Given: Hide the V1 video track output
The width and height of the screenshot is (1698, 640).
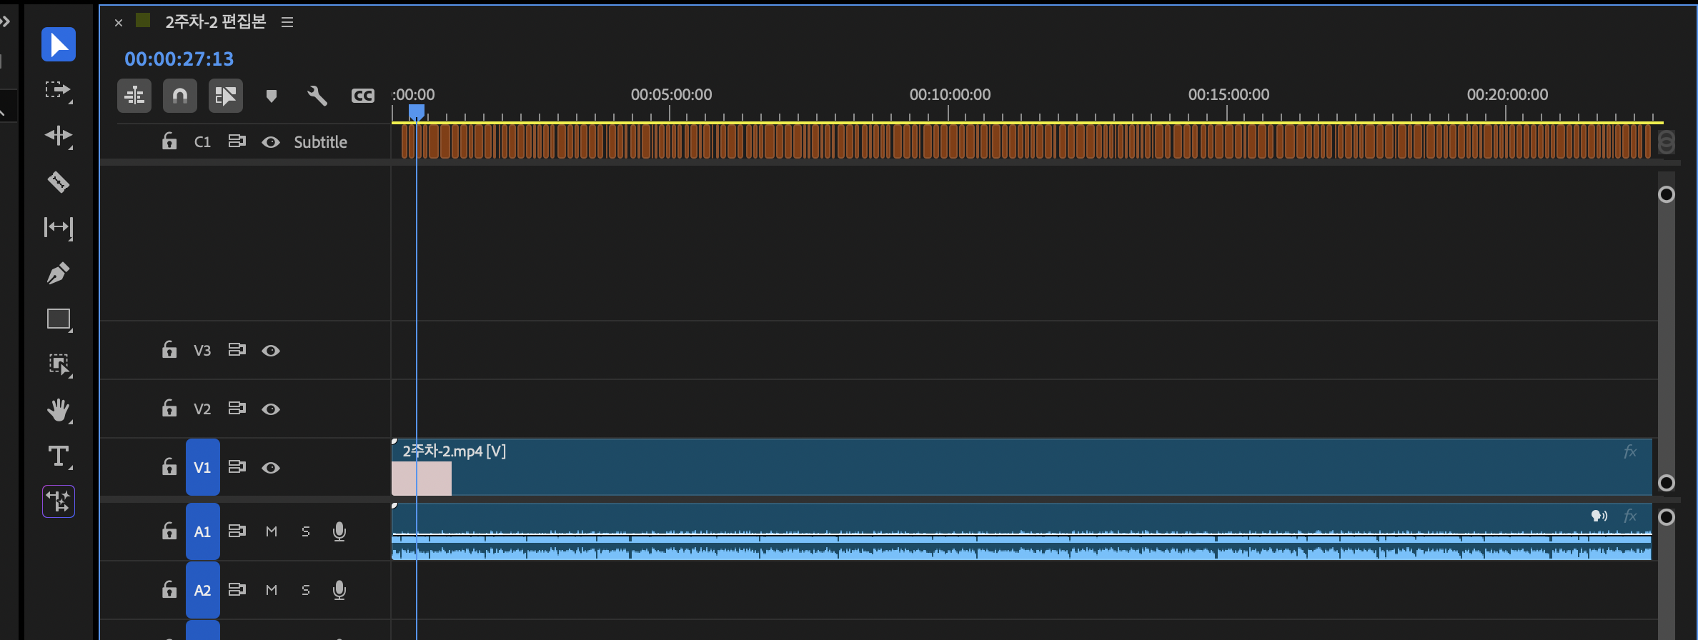Looking at the screenshot, I should click(271, 468).
